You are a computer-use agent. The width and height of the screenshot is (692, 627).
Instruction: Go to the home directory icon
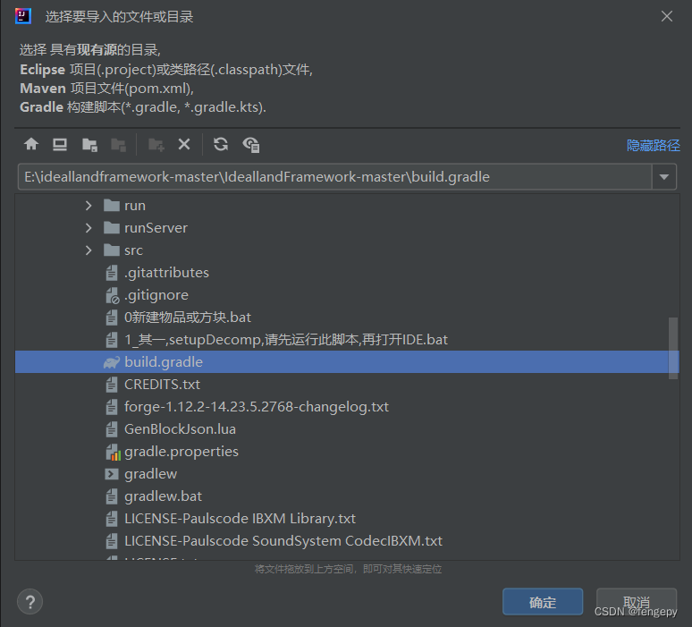pos(31,144)
